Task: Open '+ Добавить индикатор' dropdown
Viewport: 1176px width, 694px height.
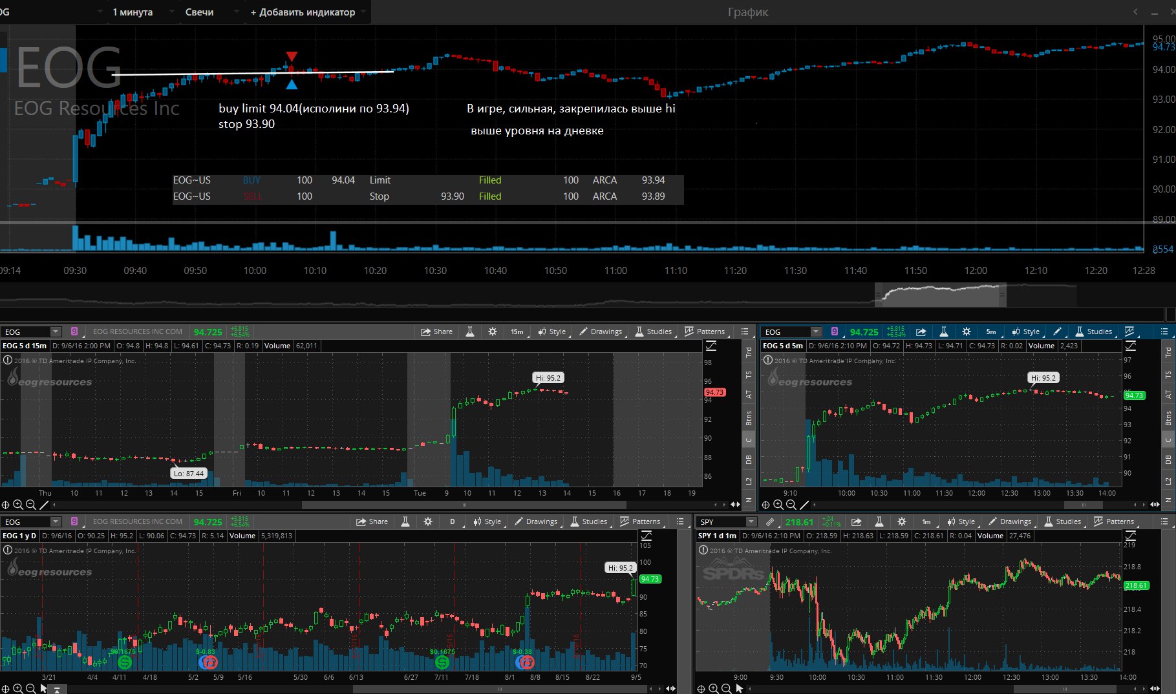Action: [x=308, y=12]
